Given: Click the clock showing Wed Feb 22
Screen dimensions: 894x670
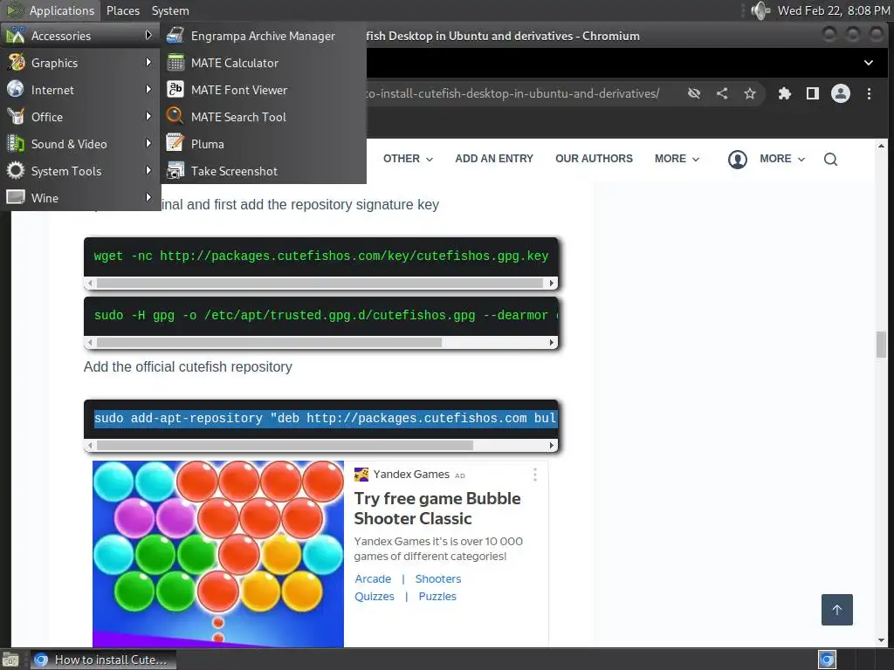Looking at the screenshot, I should pyautogui.click(x=833, y=10).
